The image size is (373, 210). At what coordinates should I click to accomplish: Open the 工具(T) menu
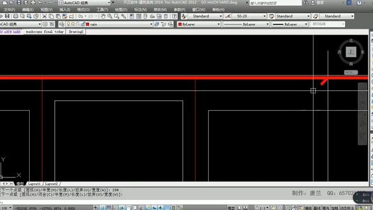103,9
